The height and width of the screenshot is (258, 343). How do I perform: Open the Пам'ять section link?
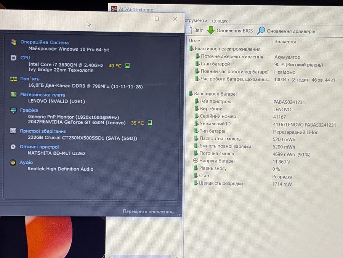(30, 79)
